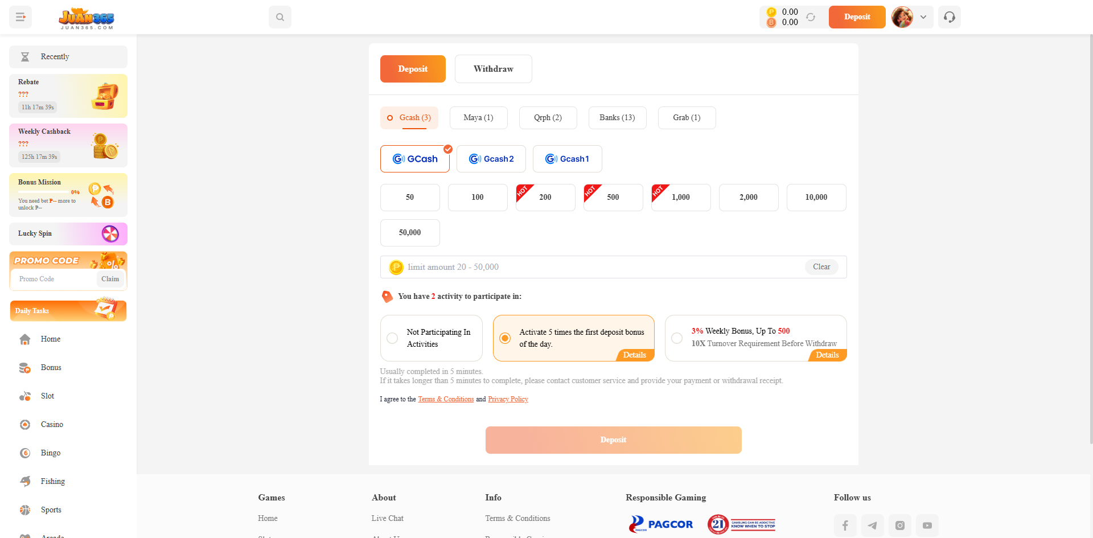Open customer support headset icon
The width and height of the screenshot is (1093, 538).
click(x=950, y=17)
